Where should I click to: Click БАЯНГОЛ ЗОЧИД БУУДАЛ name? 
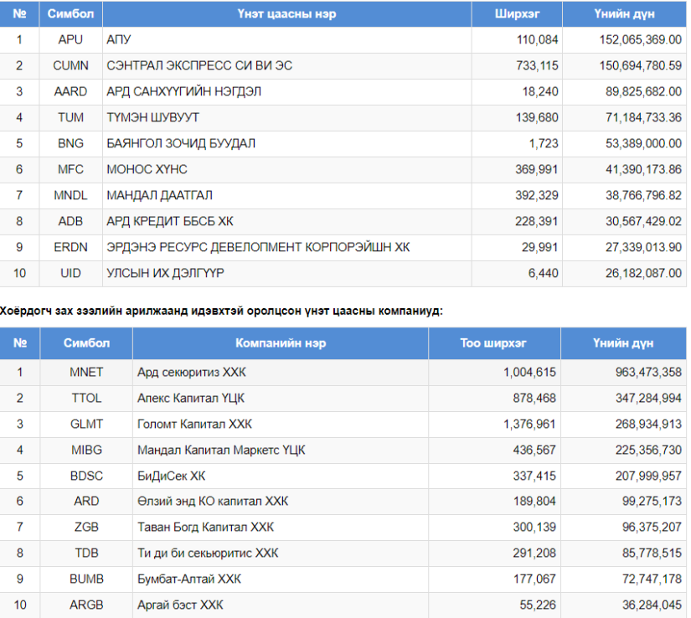coord(181,143)
